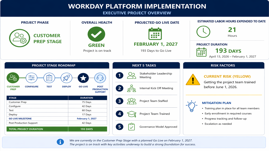Image resolution: width=269 pixels, height=151 pixels.
Task: Click the number 1 task badge
Action: [120, 75]
